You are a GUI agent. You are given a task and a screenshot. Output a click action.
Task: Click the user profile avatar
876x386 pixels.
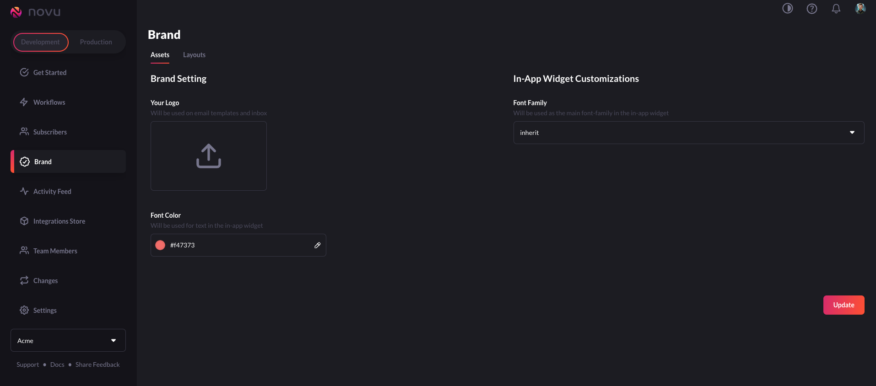860,9
